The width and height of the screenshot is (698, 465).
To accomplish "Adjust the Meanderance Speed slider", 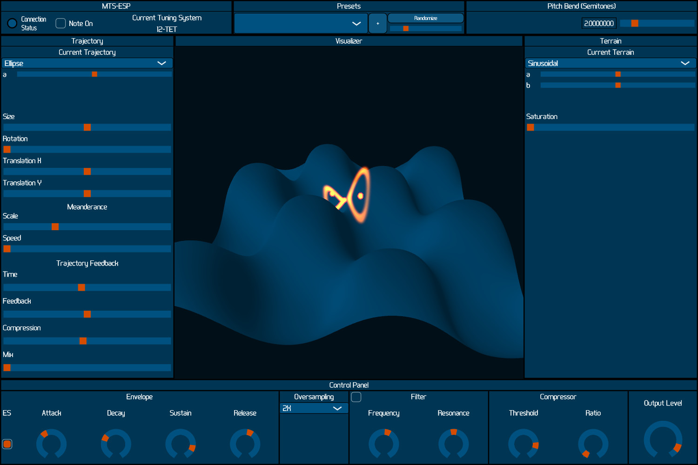I will pyautogui.click(x=87, y=249).
